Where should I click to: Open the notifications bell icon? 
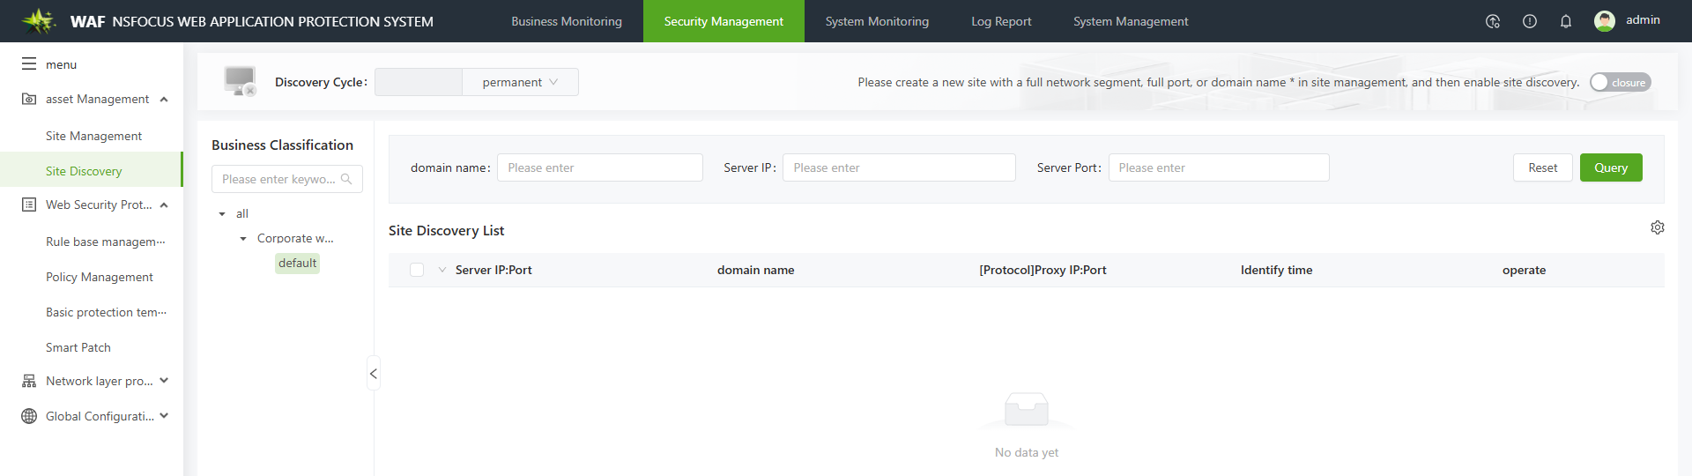(1566, 21)
